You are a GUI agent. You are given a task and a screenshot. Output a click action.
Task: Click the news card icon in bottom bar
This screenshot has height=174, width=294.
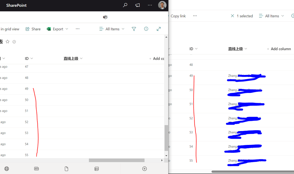[36, 169]
